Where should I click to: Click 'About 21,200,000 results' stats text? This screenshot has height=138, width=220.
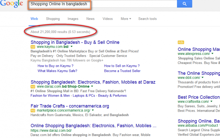(60, 32)
